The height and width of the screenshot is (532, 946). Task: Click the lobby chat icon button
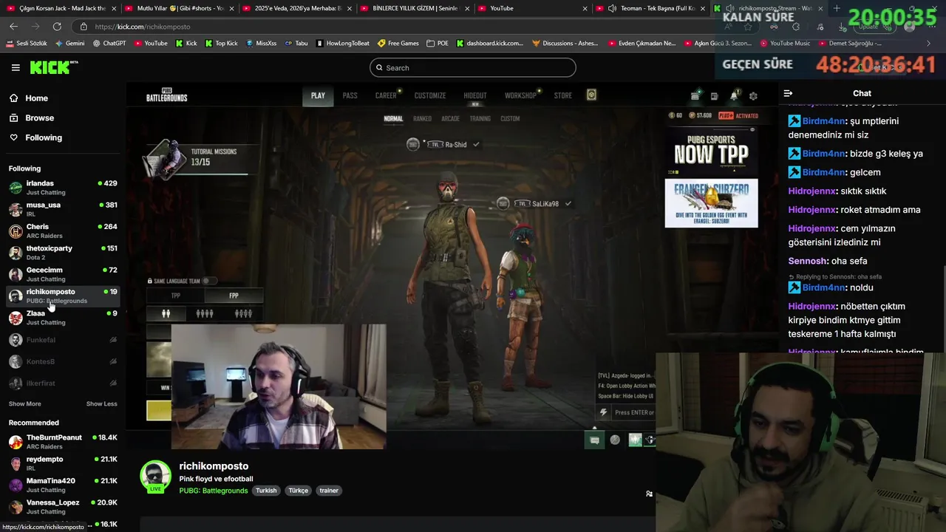click(594, 440)
